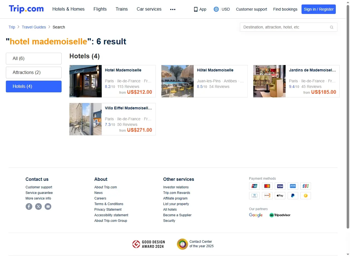The image size is (350, 257).
Task: Open Hôtel Mademoiselle Juan-les-Pins thumbnail
Action: [x=178, y=81]
